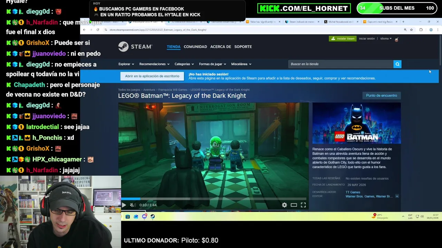Click the browser forward arrow
The height and width of the screenshot is (248, 442).
point(91,30)
